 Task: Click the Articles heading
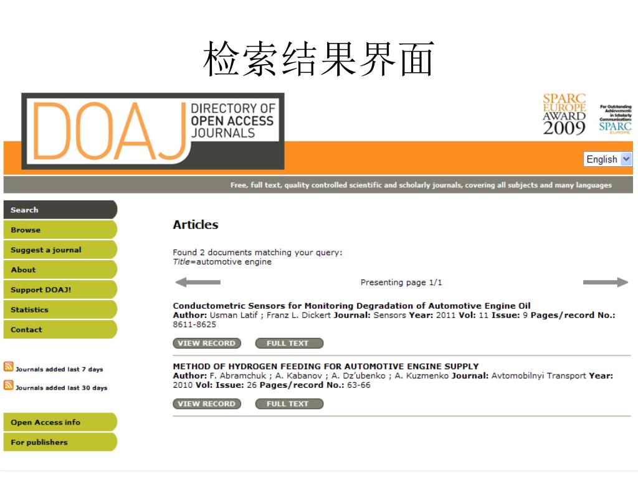coord(195,224)
